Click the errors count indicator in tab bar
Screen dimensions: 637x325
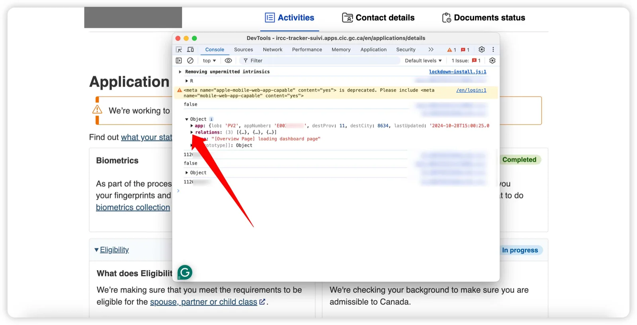(465, 50)
